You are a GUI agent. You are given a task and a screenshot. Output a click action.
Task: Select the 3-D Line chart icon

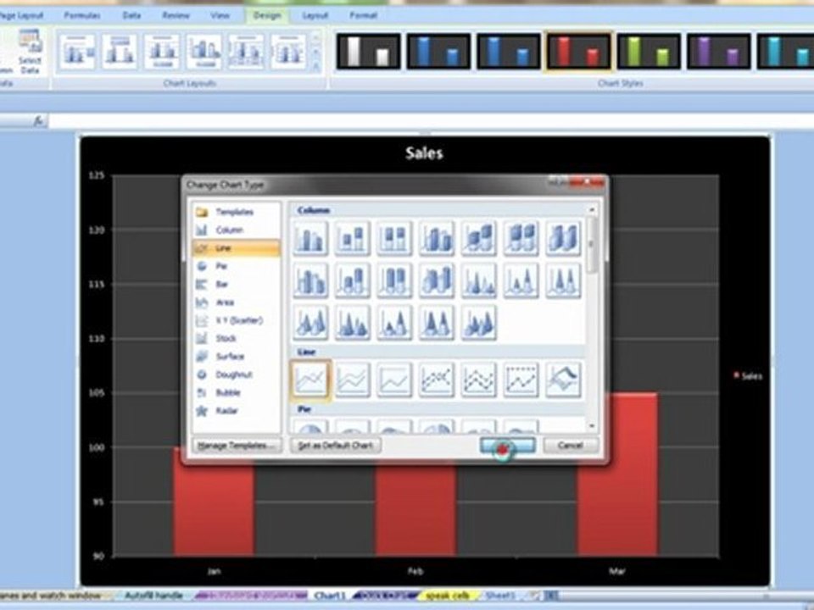[563, 380]
